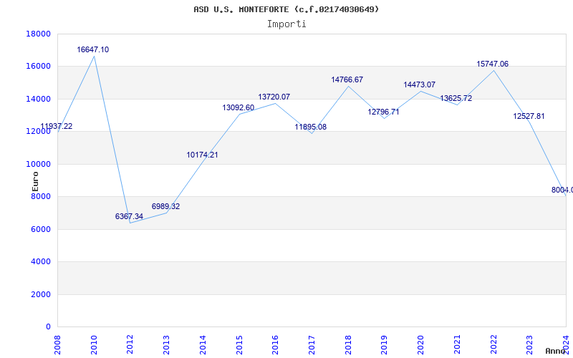Select the data label 11937.22
This screenshot has width=573, height=358.
pos(57,127)
